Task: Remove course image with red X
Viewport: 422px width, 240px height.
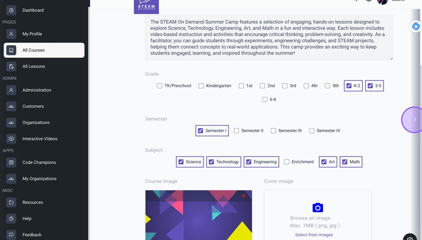Action: click(244, 196)
